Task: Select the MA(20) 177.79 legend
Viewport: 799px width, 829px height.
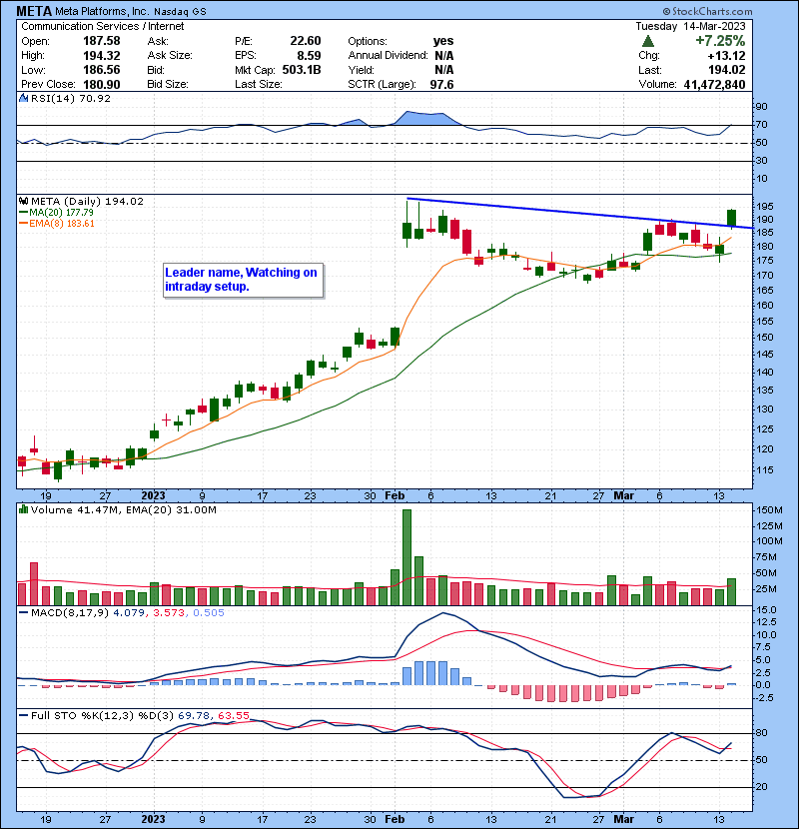Action: [x=57, y=213]
